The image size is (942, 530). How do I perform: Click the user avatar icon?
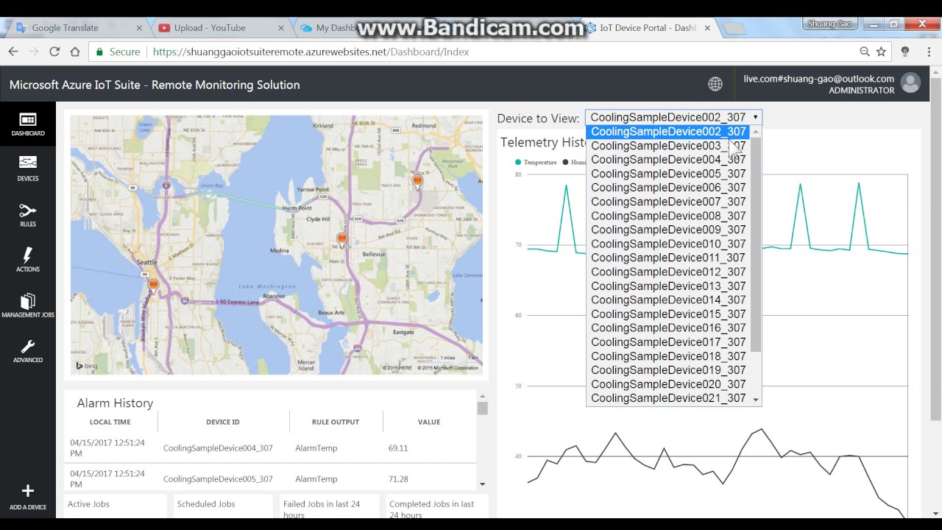point(910,82)
